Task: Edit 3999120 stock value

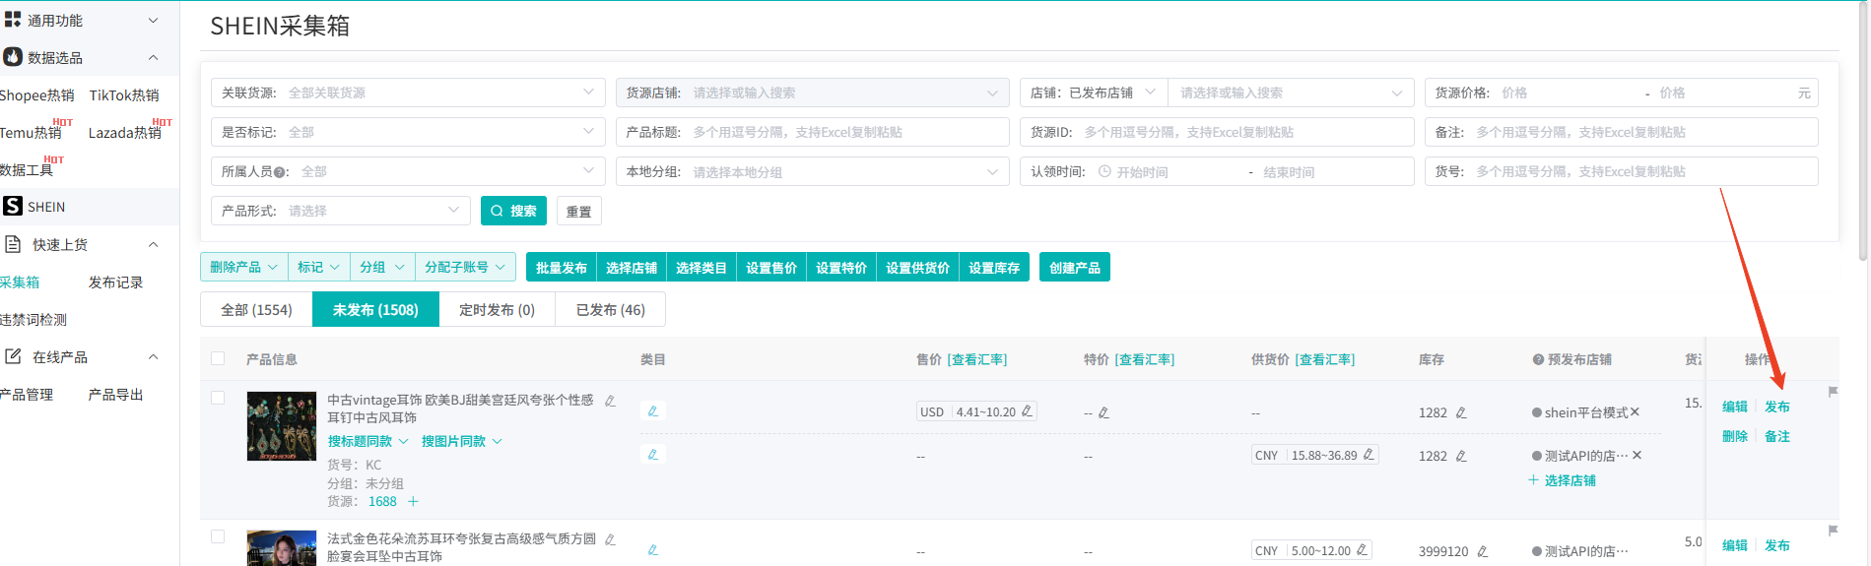Action: point(1483,551)
